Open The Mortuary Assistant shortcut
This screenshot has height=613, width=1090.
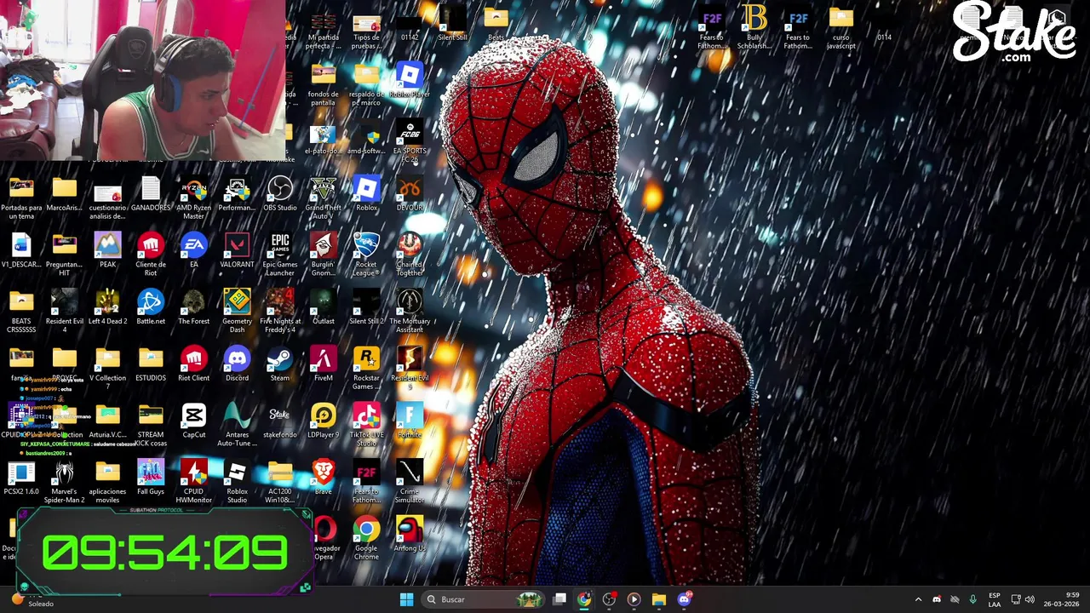click(x=410, y=312)
